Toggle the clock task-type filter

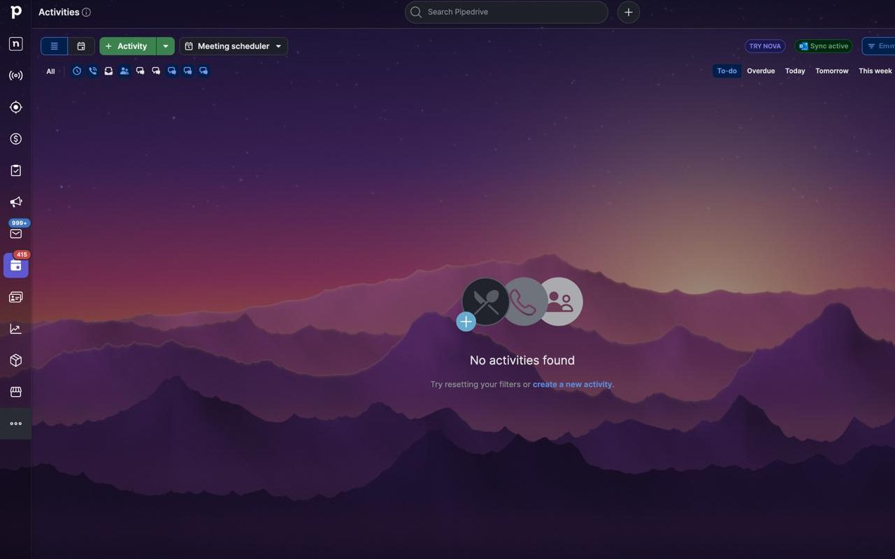pos(77,71)
